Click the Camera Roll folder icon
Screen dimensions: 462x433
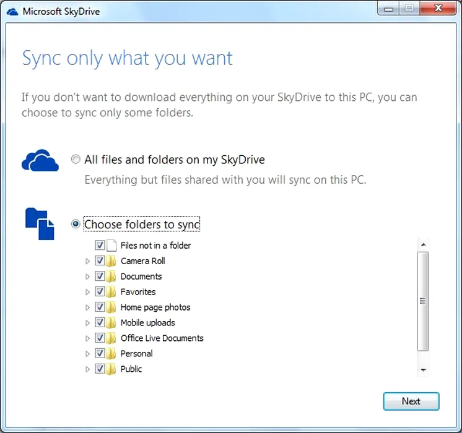coord(111,261)
